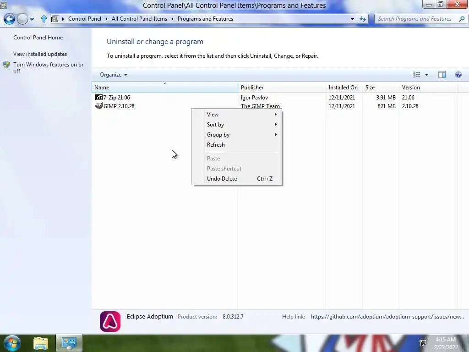Click the network tray icon
This screenshot has height=352, width=469.
tap(423, 343)
